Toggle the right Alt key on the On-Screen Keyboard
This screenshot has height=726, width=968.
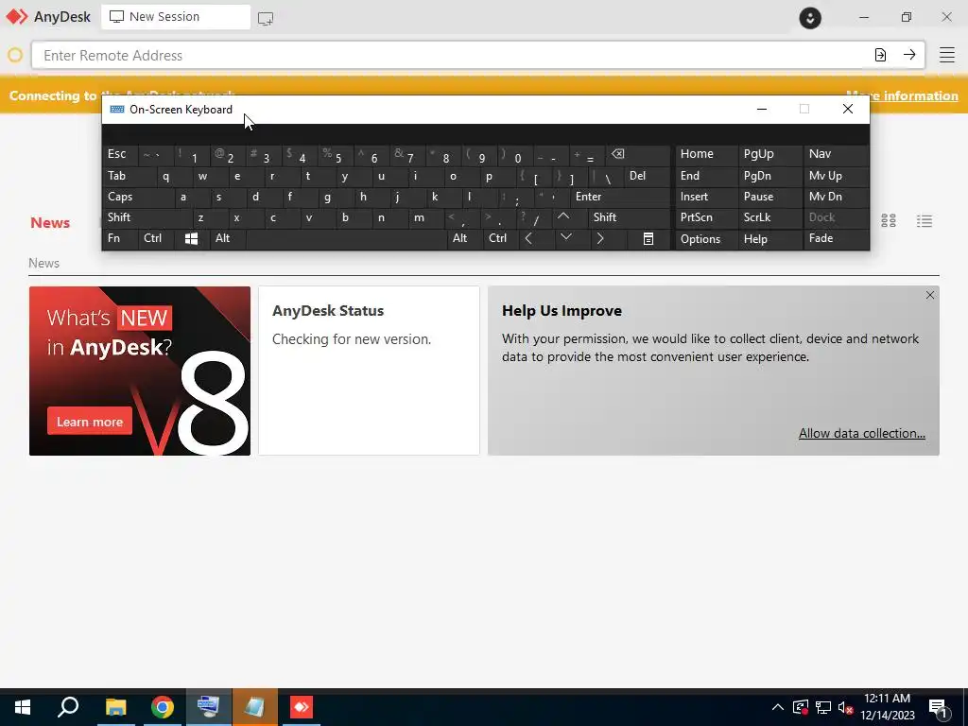(x=464, y=239)
